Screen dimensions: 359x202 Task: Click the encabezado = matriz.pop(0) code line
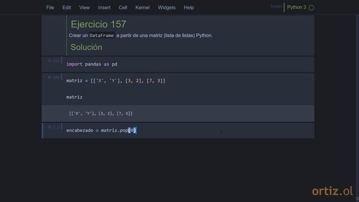(101, 130)
